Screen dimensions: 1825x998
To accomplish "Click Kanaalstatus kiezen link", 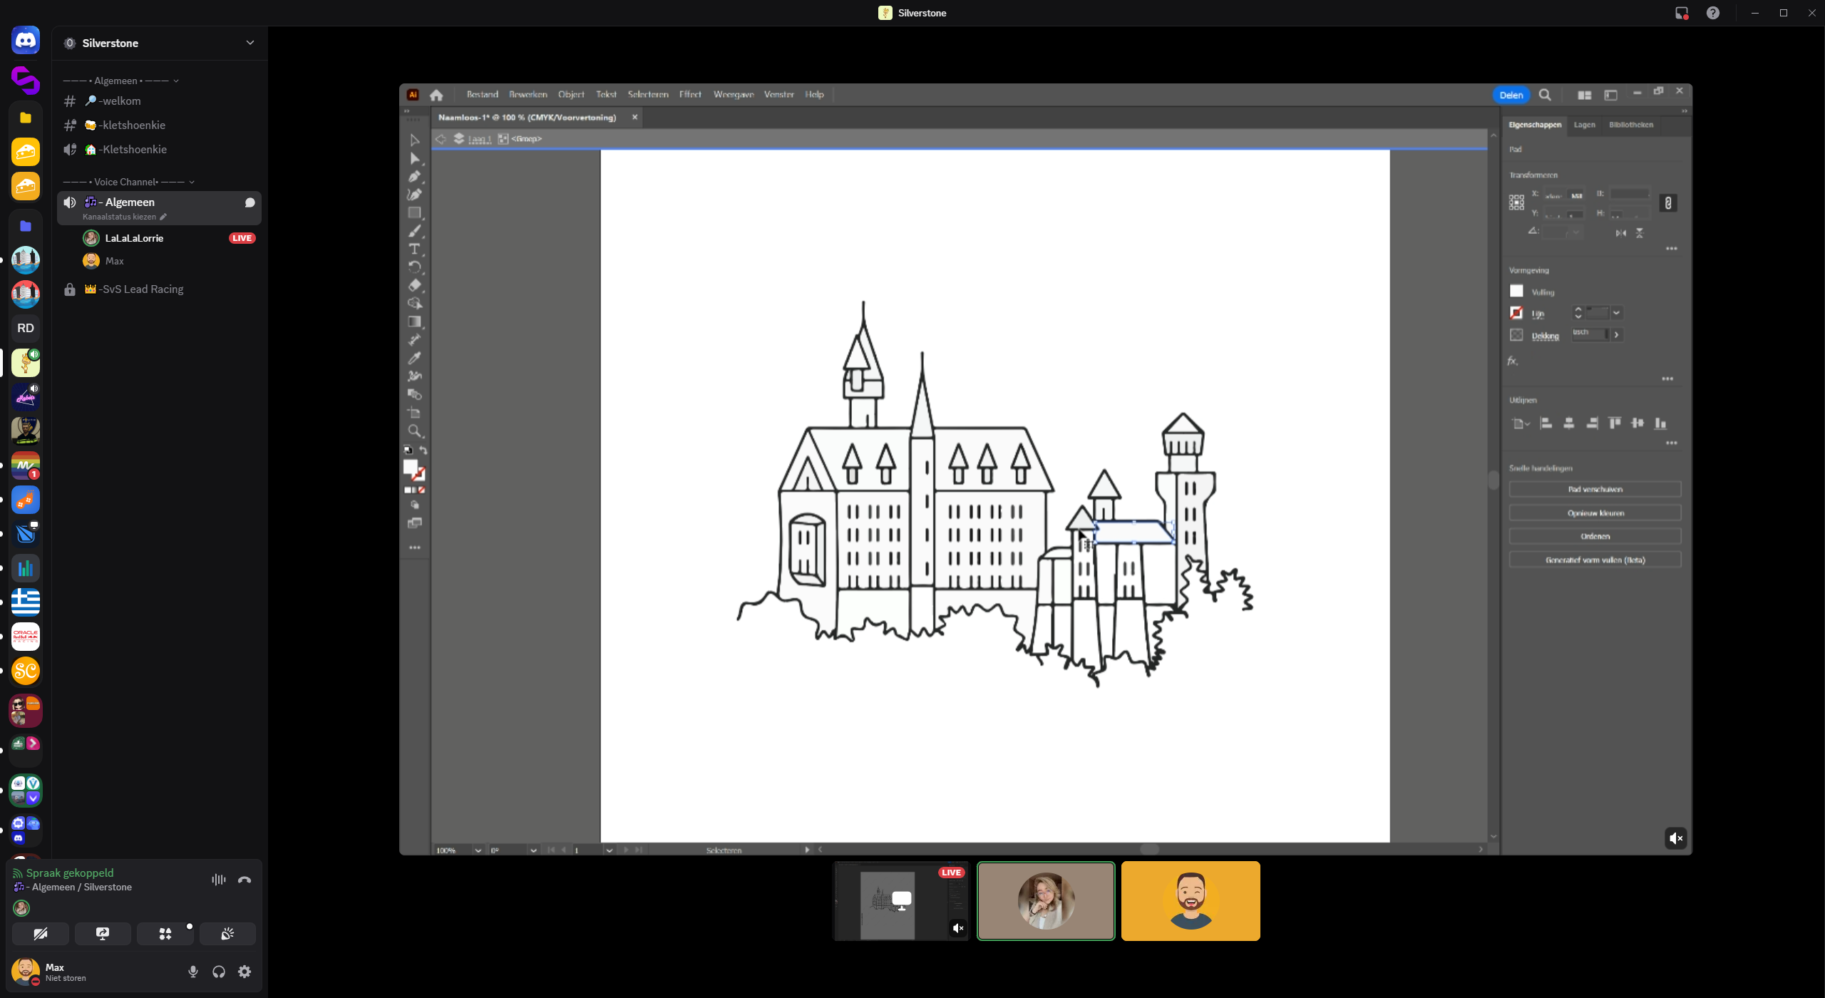I will coord(120,217).
